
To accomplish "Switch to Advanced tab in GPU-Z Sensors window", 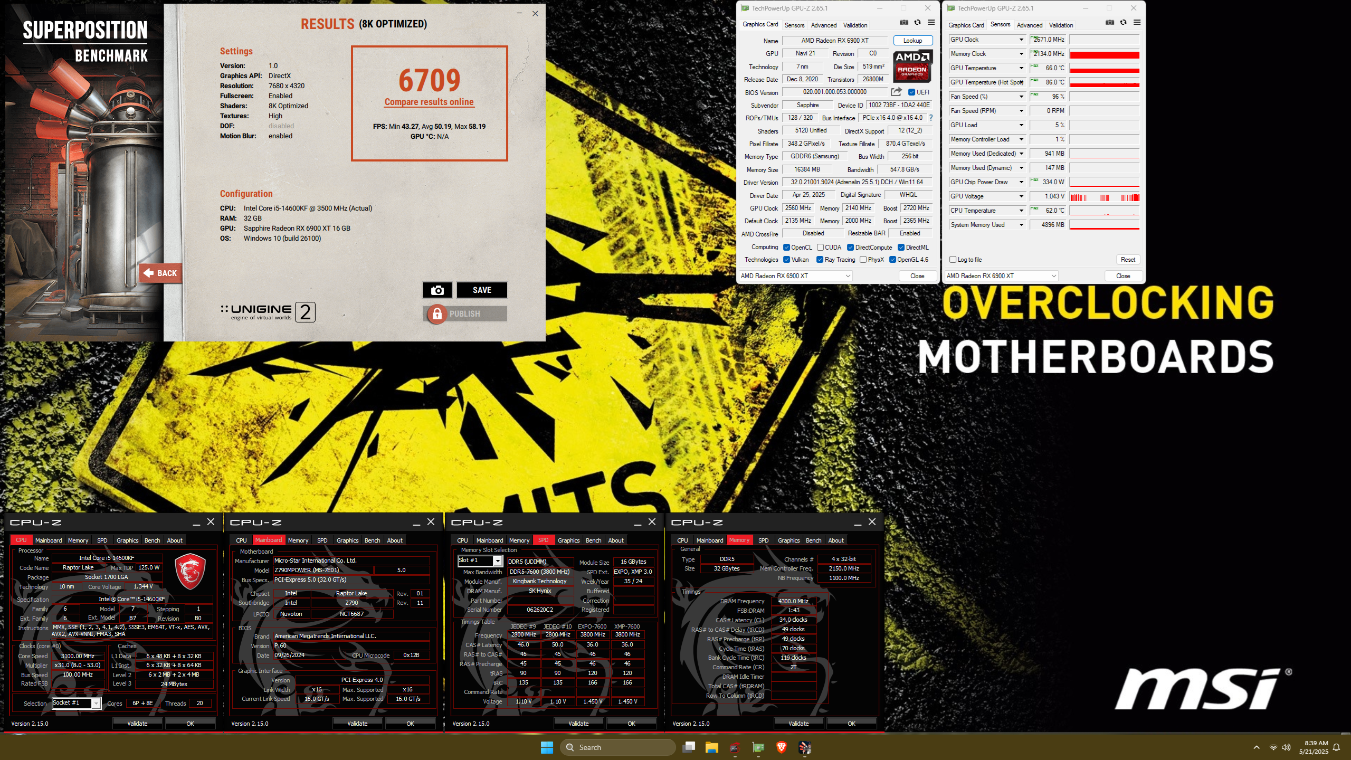I will [x=1030, y=25].
